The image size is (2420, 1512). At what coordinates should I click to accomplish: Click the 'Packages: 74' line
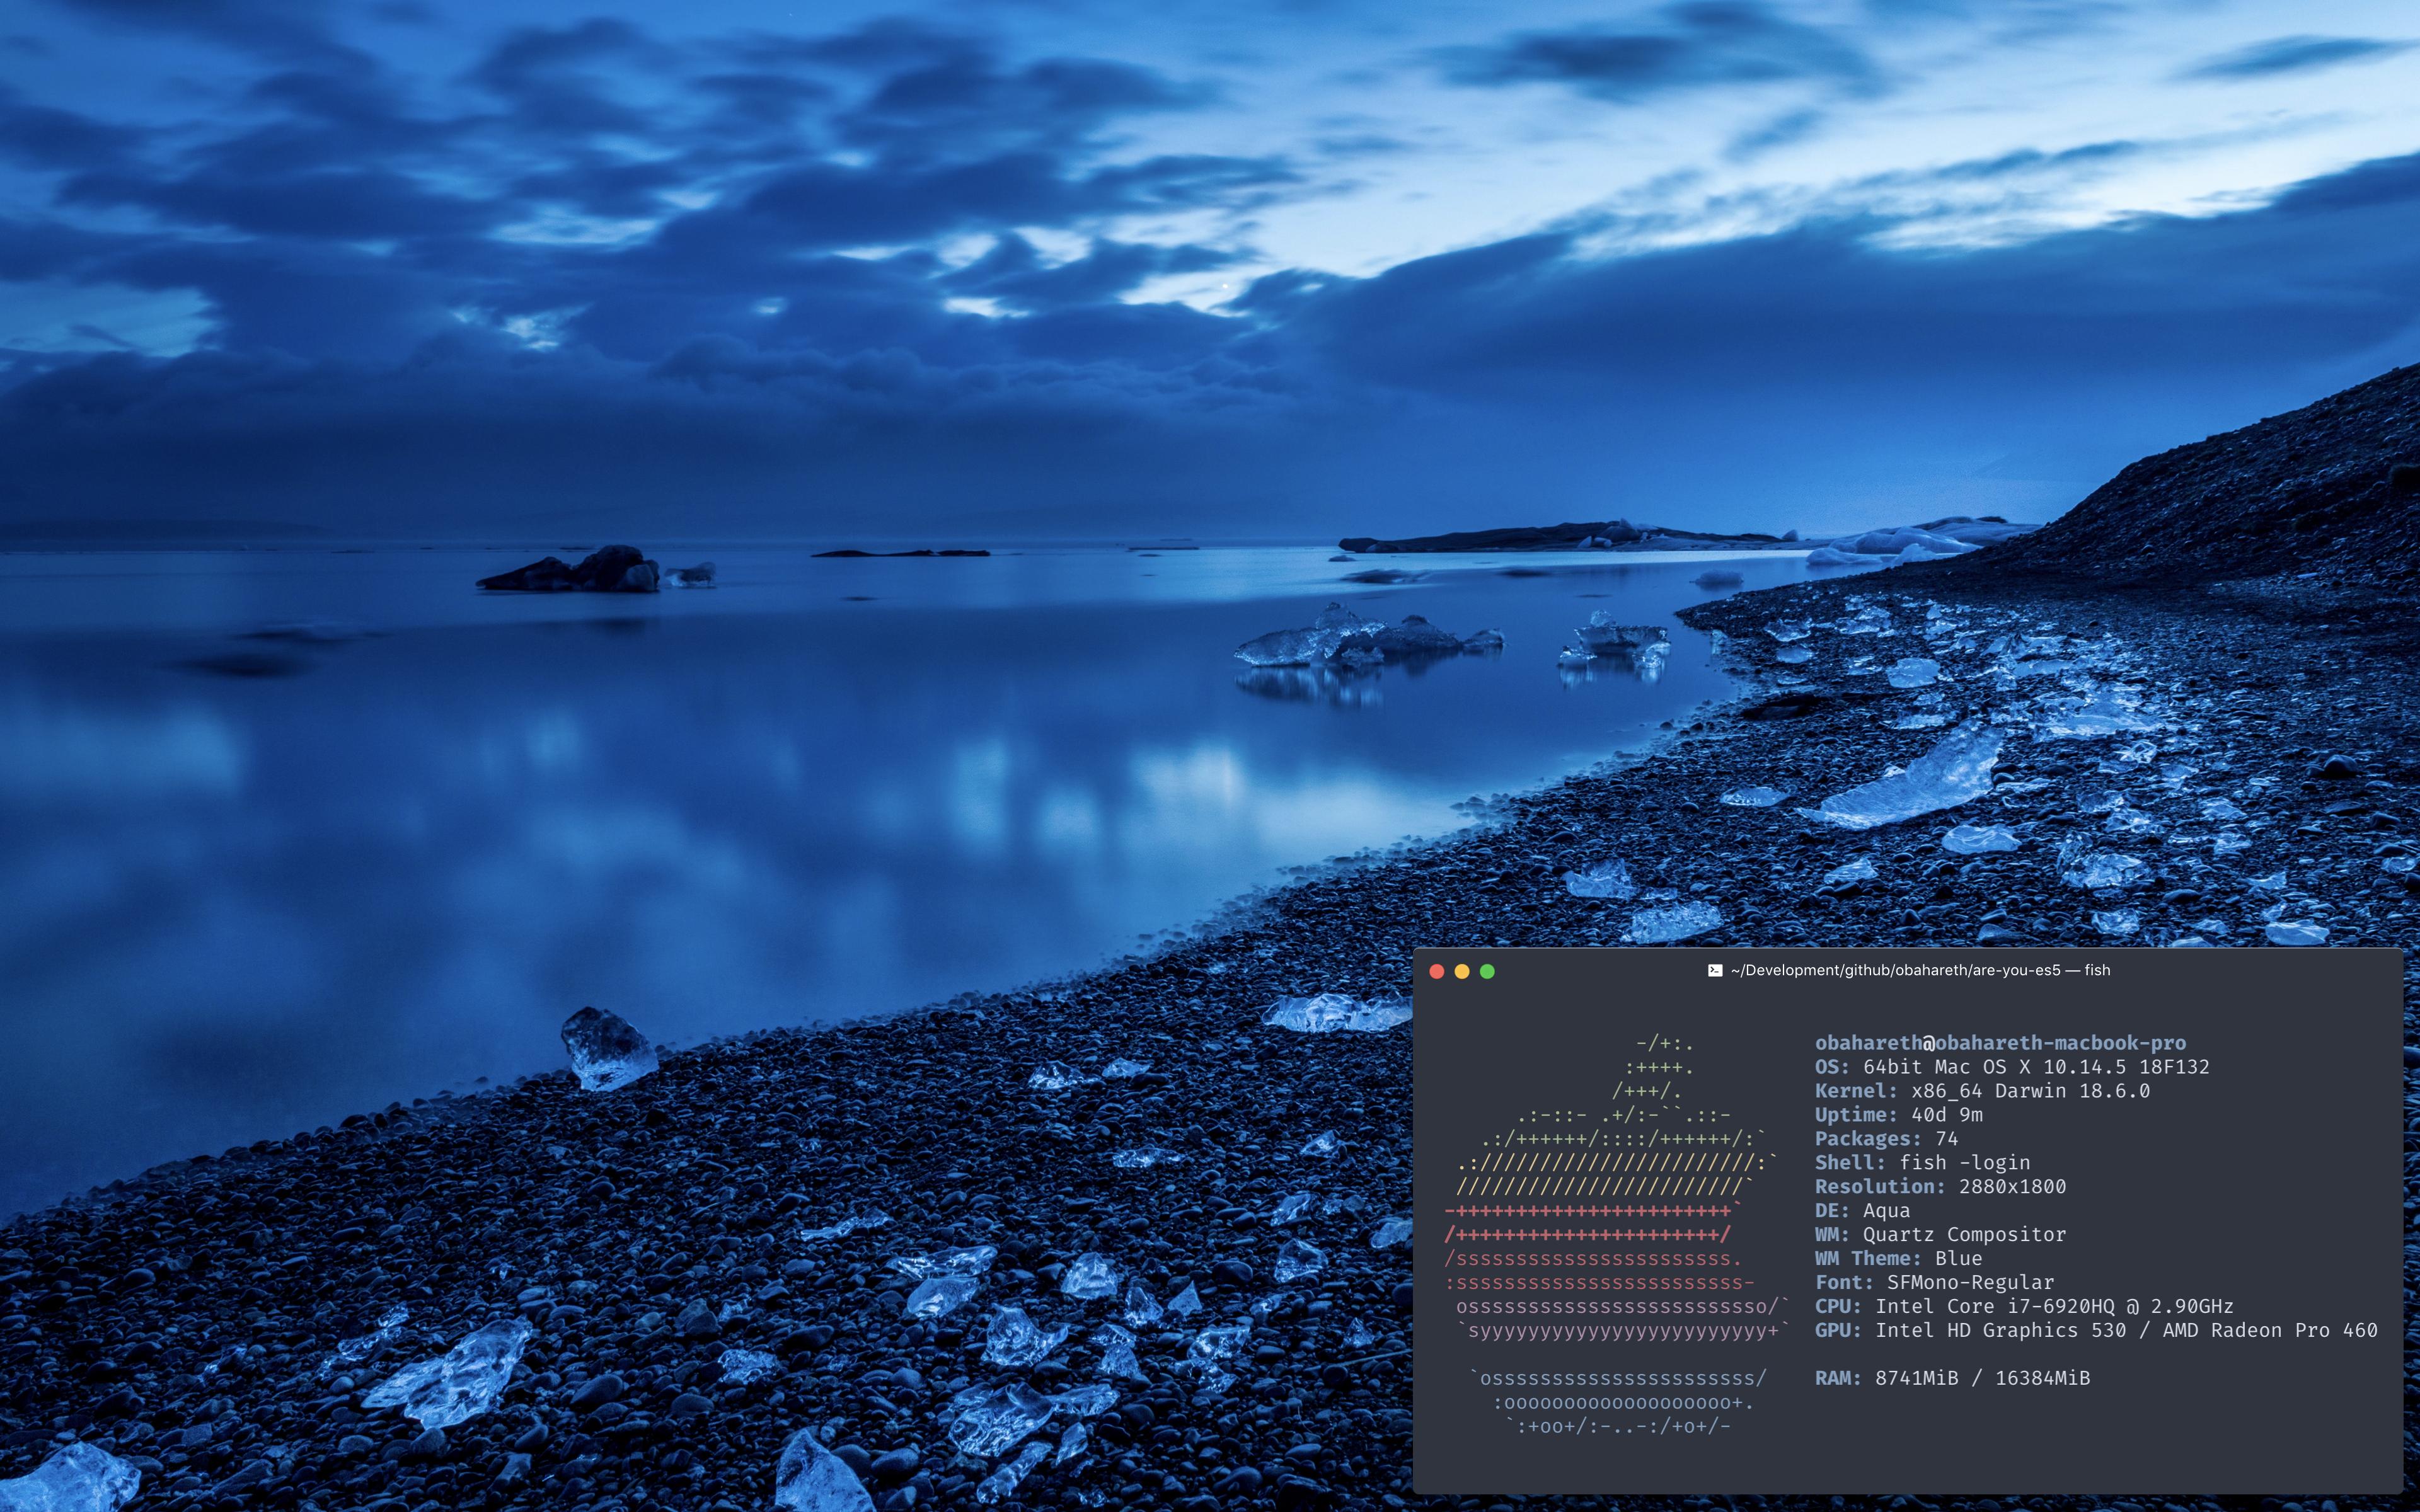point(1886,1139)
